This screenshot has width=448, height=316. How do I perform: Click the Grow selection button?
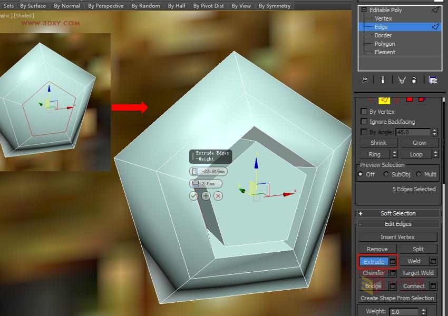pos(420,142)
